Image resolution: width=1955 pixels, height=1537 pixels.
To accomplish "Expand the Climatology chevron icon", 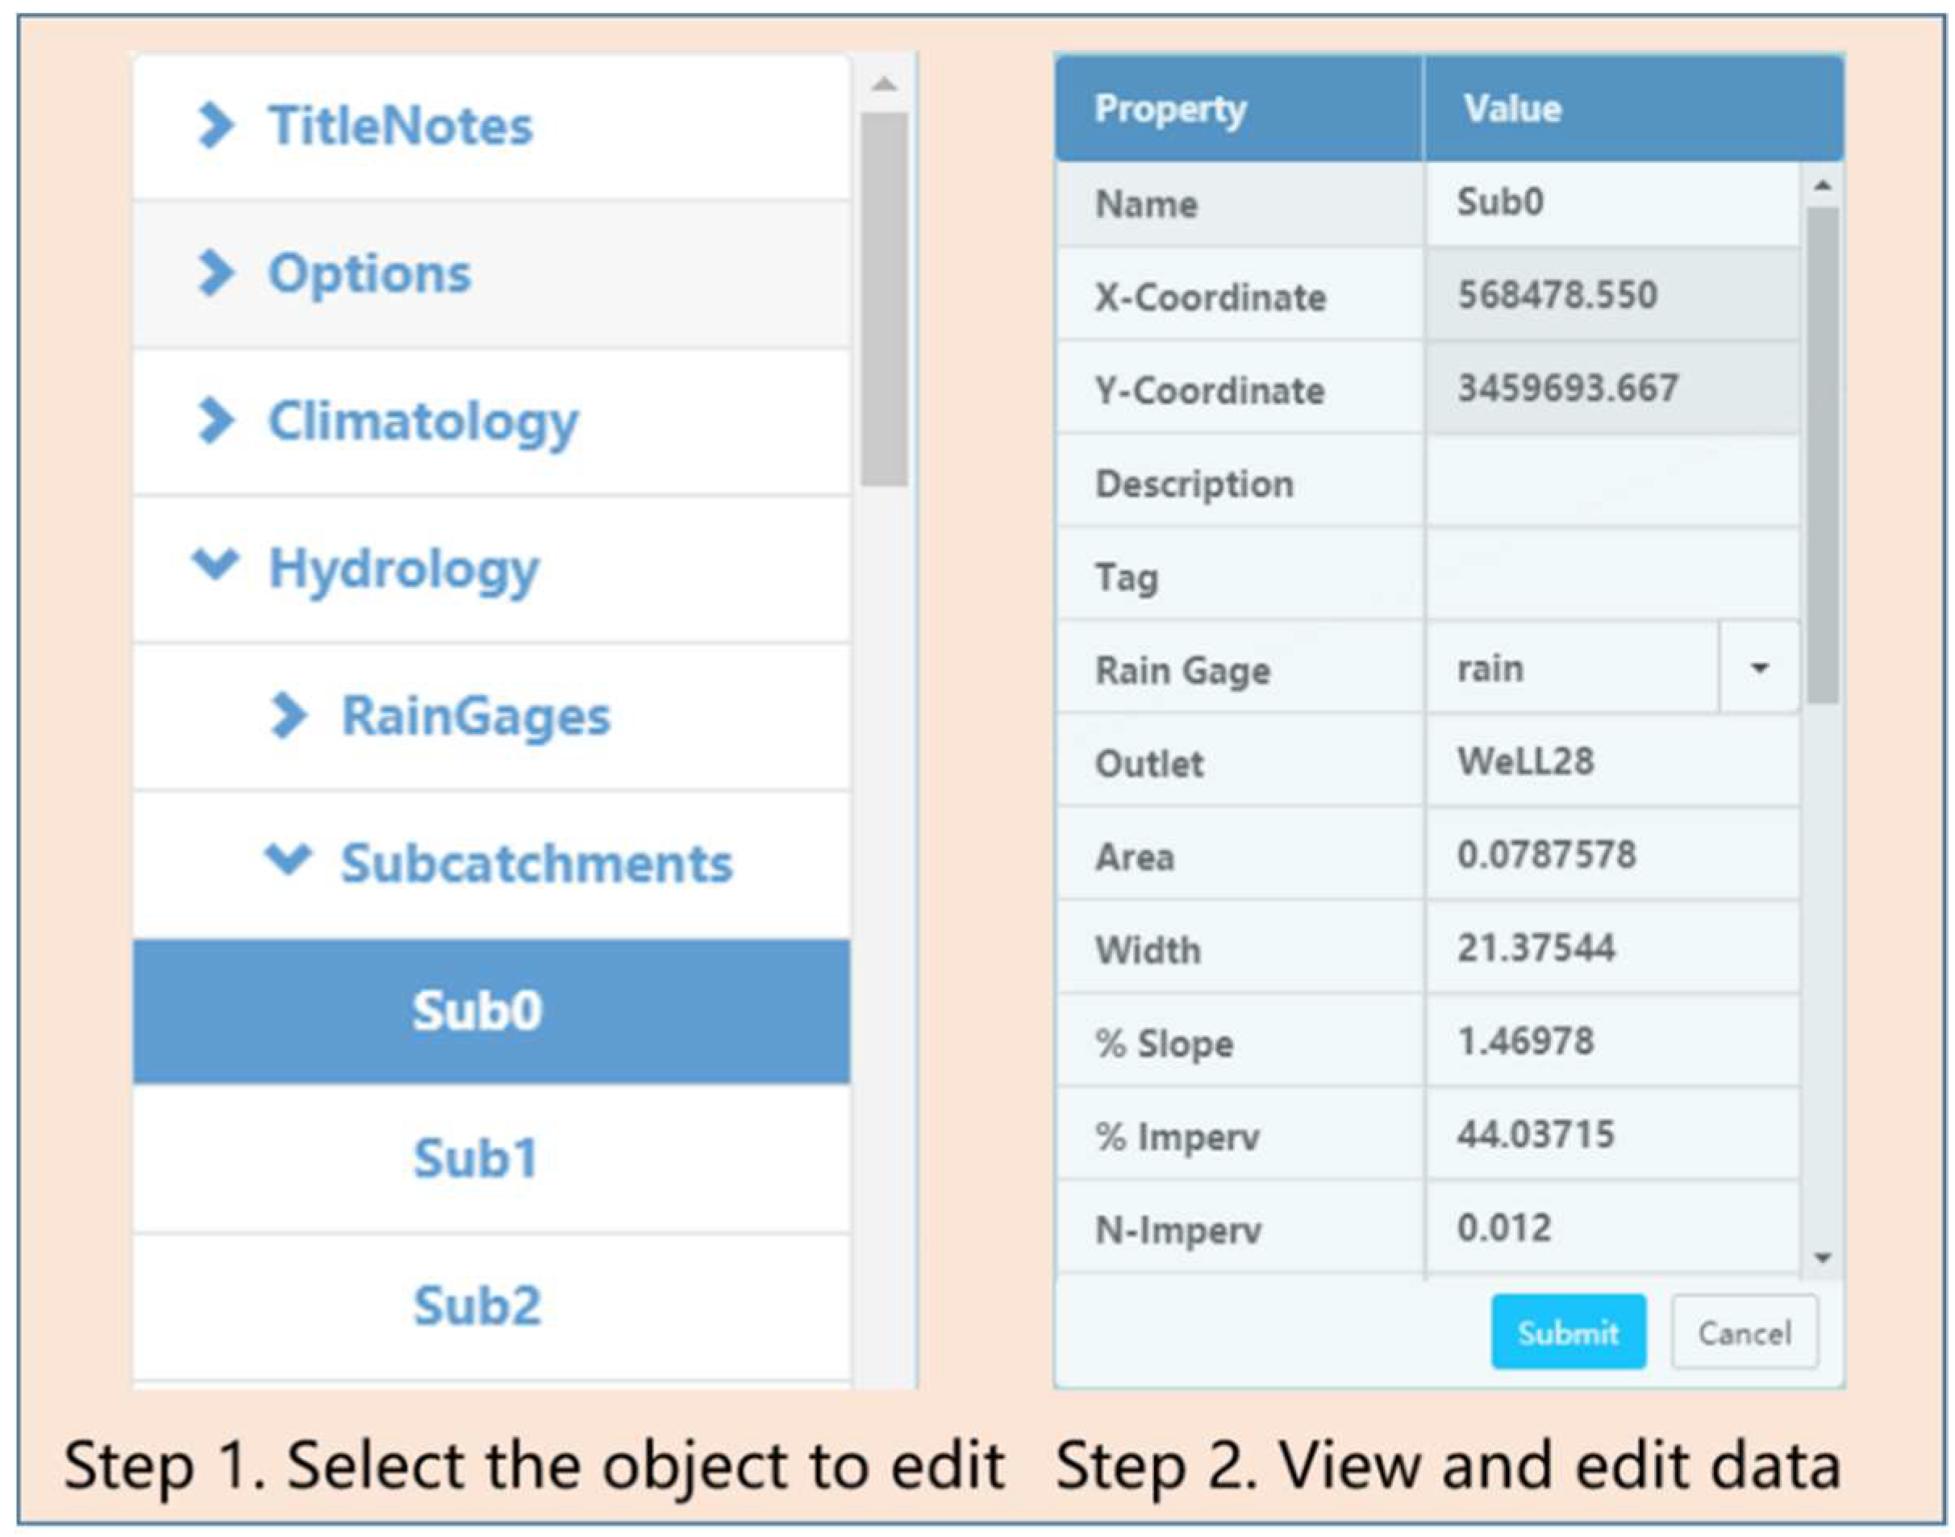I will [215, 420].
